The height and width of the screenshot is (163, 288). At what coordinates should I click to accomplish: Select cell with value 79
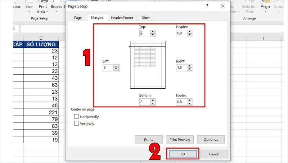click(41, 119)
